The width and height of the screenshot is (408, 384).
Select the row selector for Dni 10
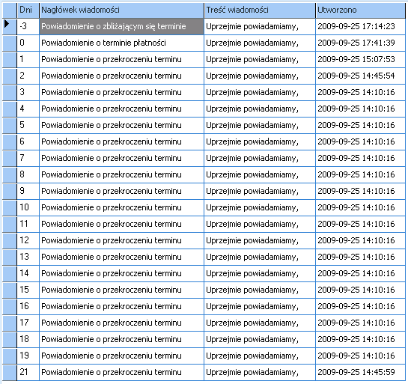pyautogui.click(x=10, y=207)
